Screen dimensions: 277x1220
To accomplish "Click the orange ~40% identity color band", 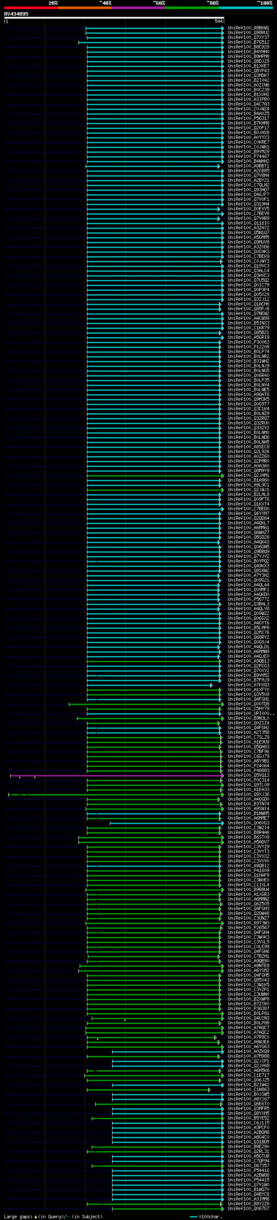I will 85,8.
